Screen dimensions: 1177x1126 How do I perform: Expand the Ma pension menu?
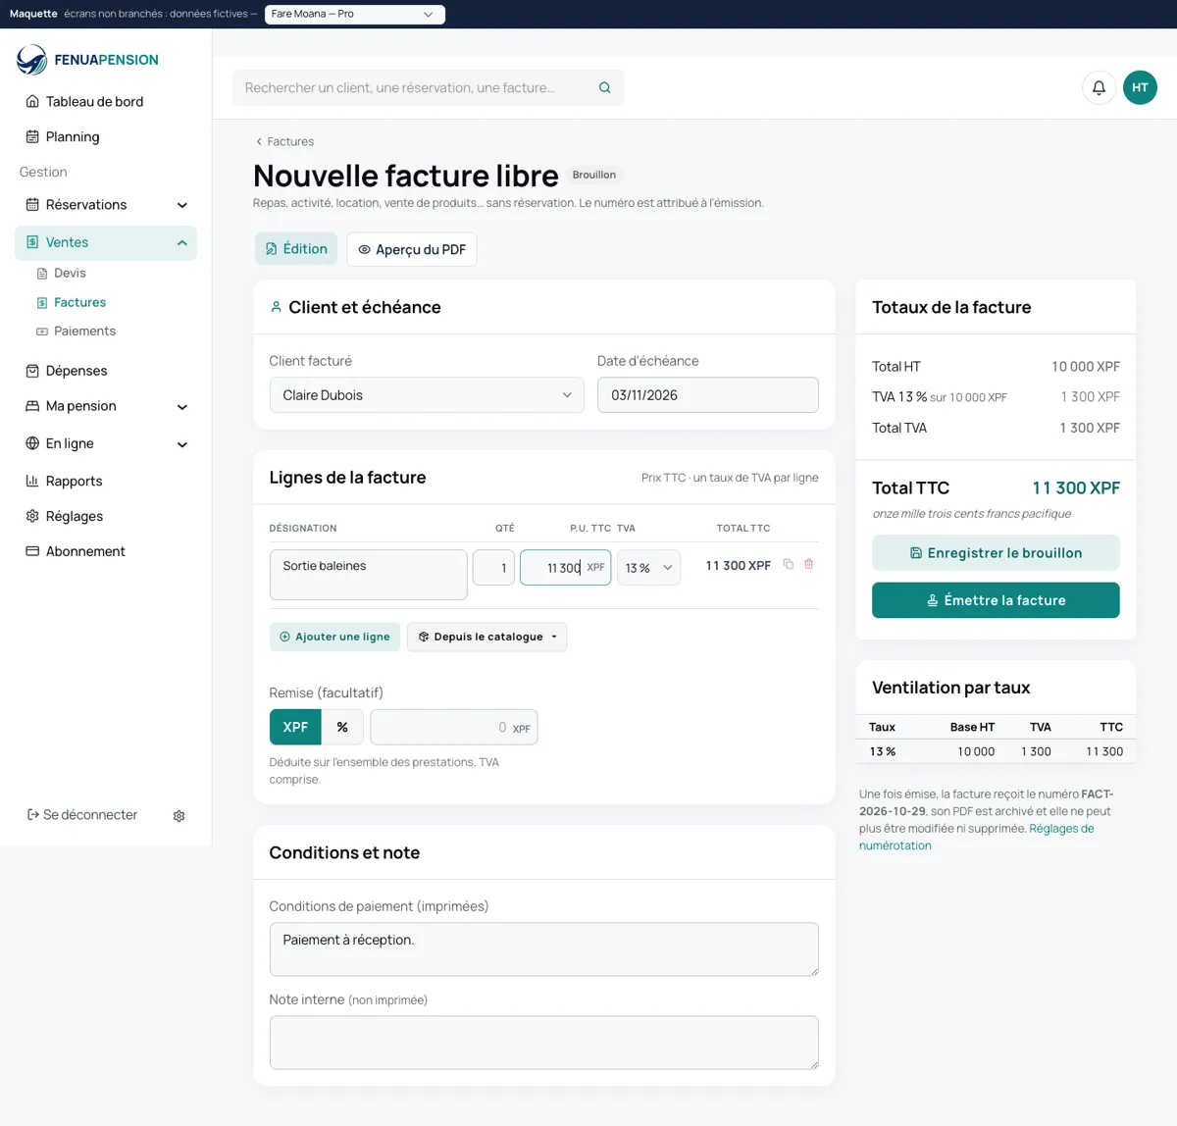pos(106,406)
